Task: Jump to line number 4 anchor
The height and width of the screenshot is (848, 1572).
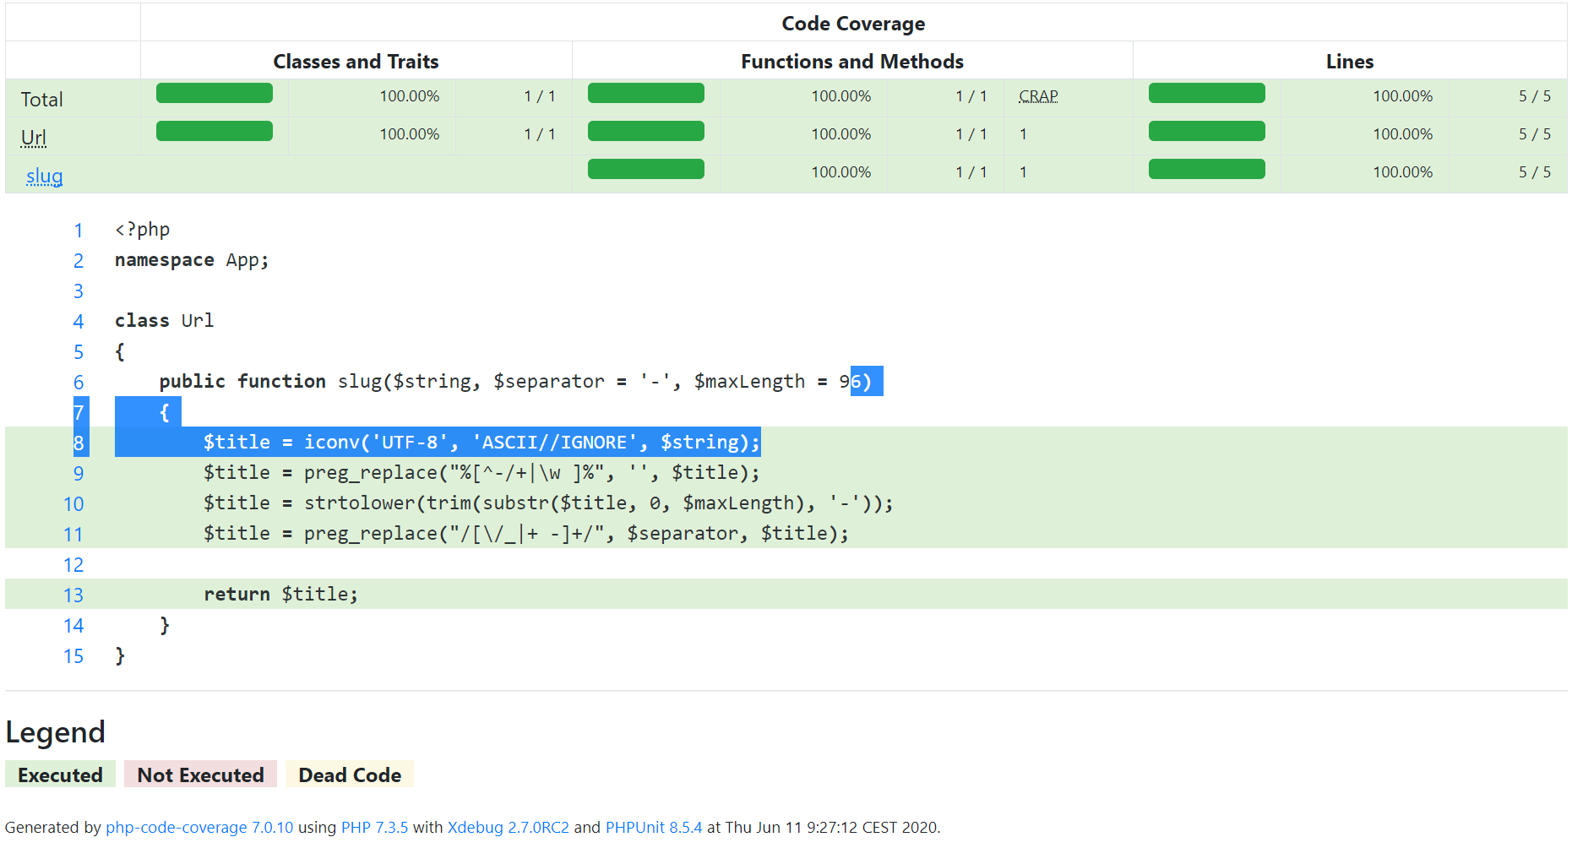Action: 79,322
